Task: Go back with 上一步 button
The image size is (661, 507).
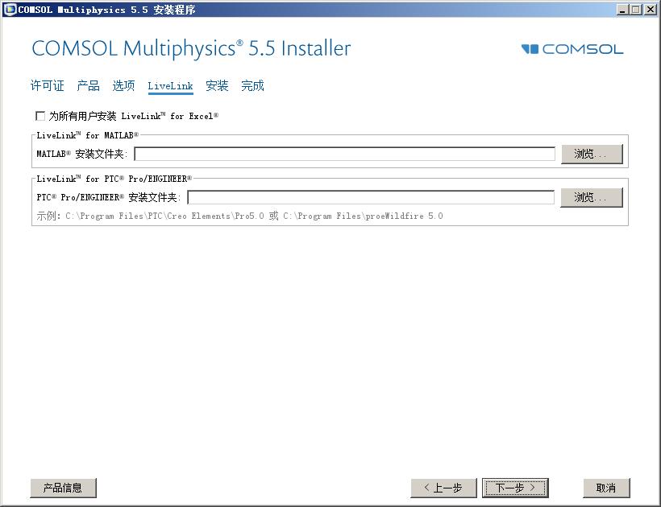Action: click(x=443, y=488)
